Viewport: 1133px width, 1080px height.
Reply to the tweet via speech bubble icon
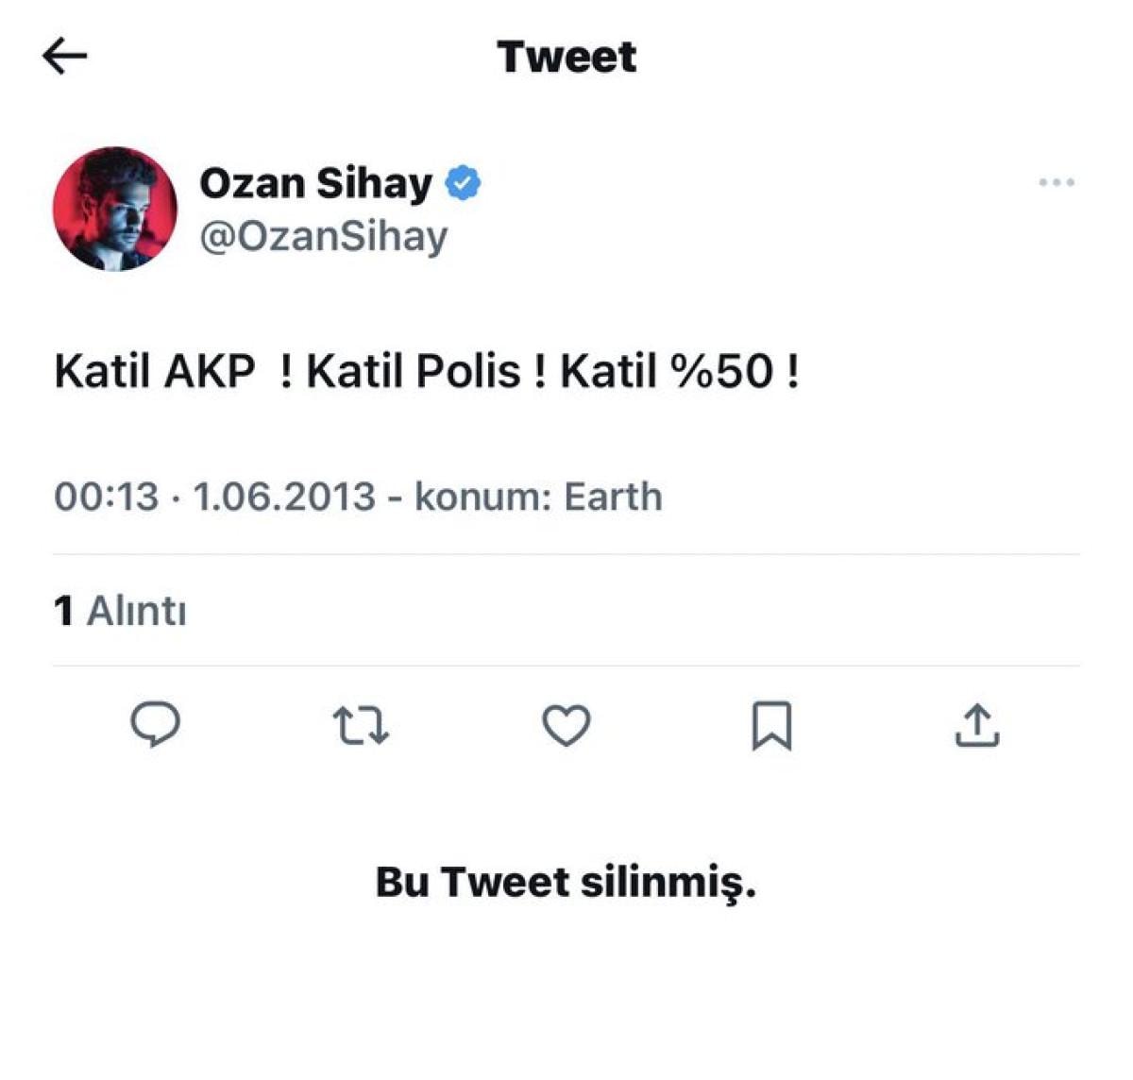click(155, 725)
